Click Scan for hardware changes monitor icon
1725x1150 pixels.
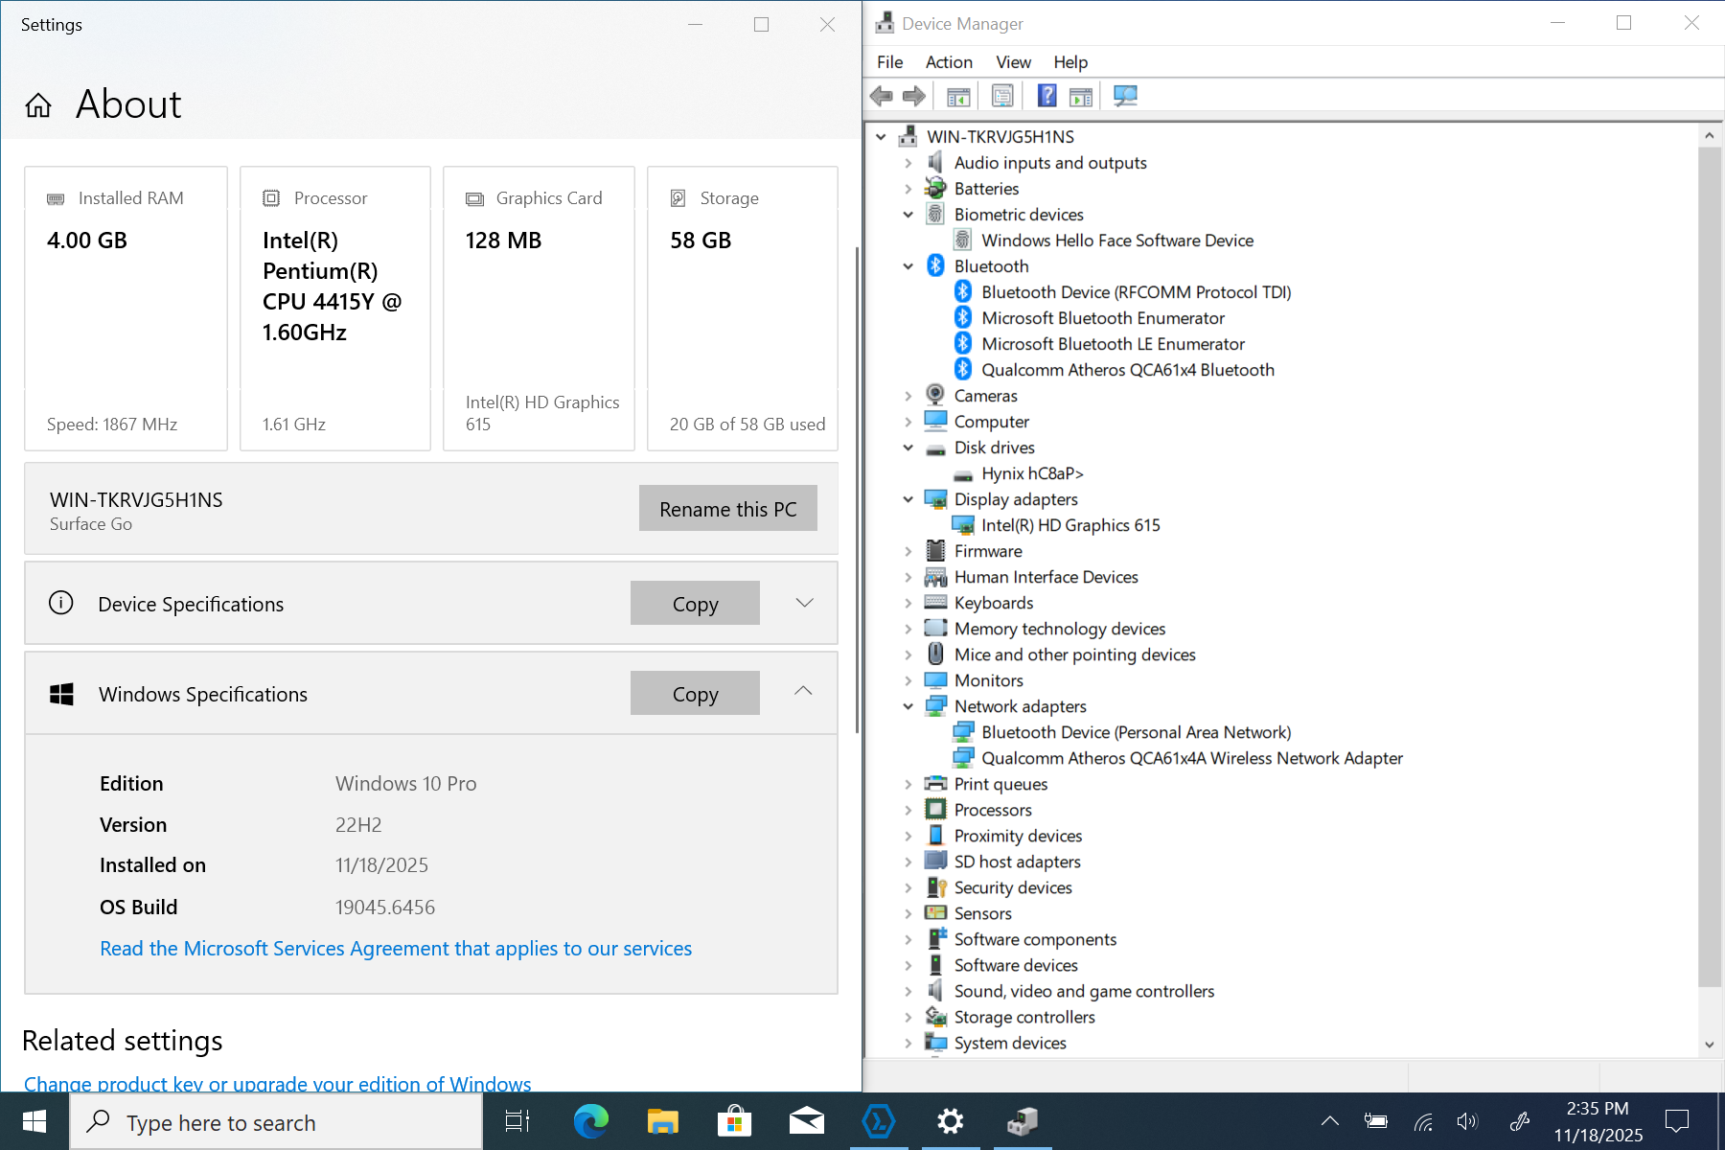1125,96
